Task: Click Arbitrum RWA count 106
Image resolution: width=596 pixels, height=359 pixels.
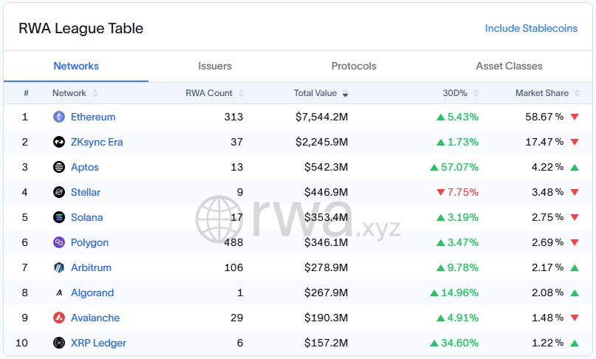Action: [233, 267]
